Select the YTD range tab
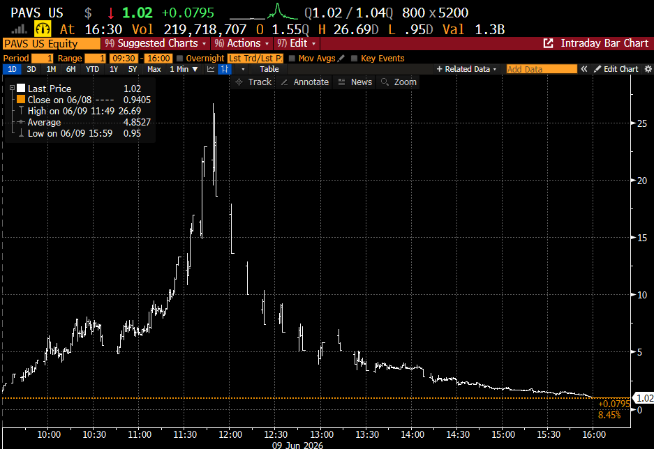The height and width of the screenshot is (449, 654). 93,69
